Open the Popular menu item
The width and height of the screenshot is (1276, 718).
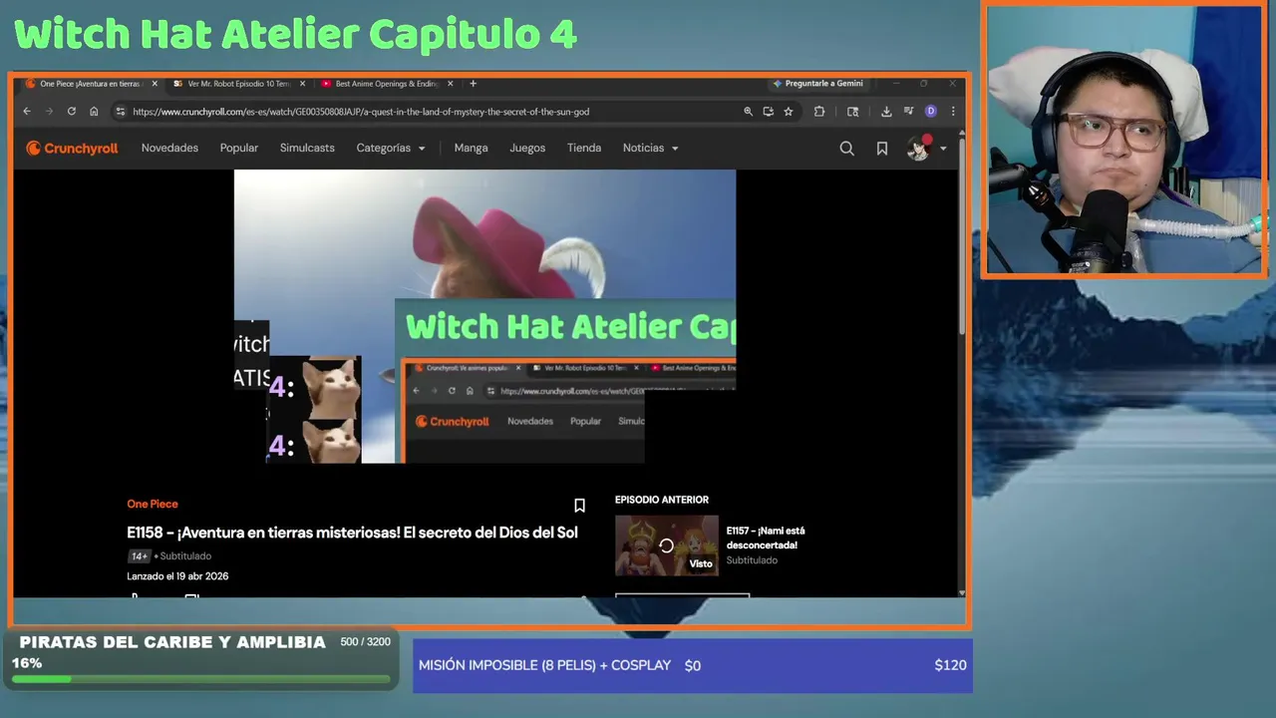tap(239, 148)
